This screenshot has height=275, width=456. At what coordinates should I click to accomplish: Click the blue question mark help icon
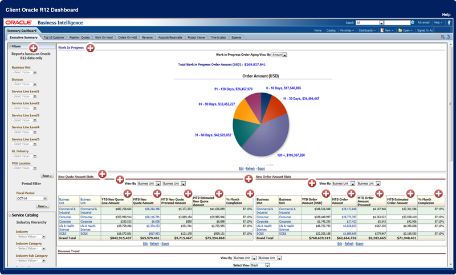click(x=448, y=37)
